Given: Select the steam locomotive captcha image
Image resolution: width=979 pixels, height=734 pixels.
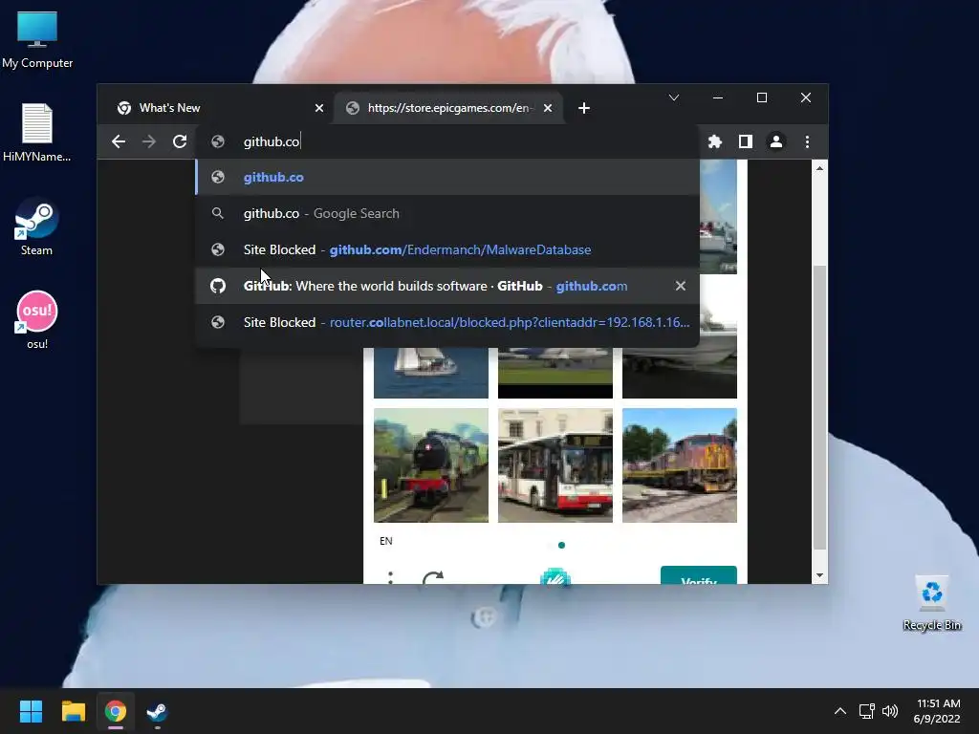Looking at the screenshot, I should tap(431, 465).
